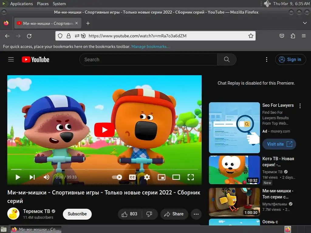This screenshot has width=311, height=233.
Task: Enable miniplayer mode
Action: coord(162,177)
